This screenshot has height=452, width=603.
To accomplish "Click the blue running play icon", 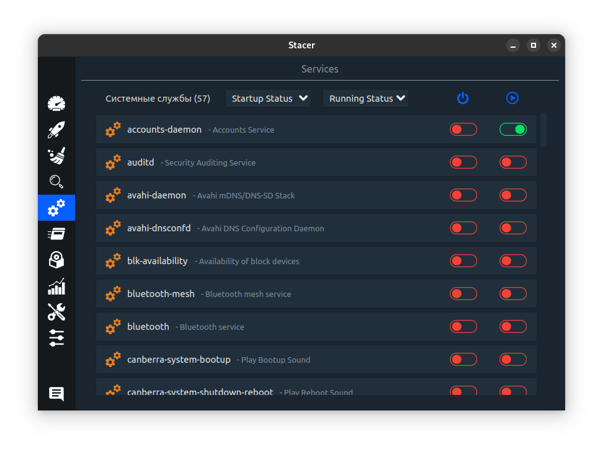I will tap(512, 98).
